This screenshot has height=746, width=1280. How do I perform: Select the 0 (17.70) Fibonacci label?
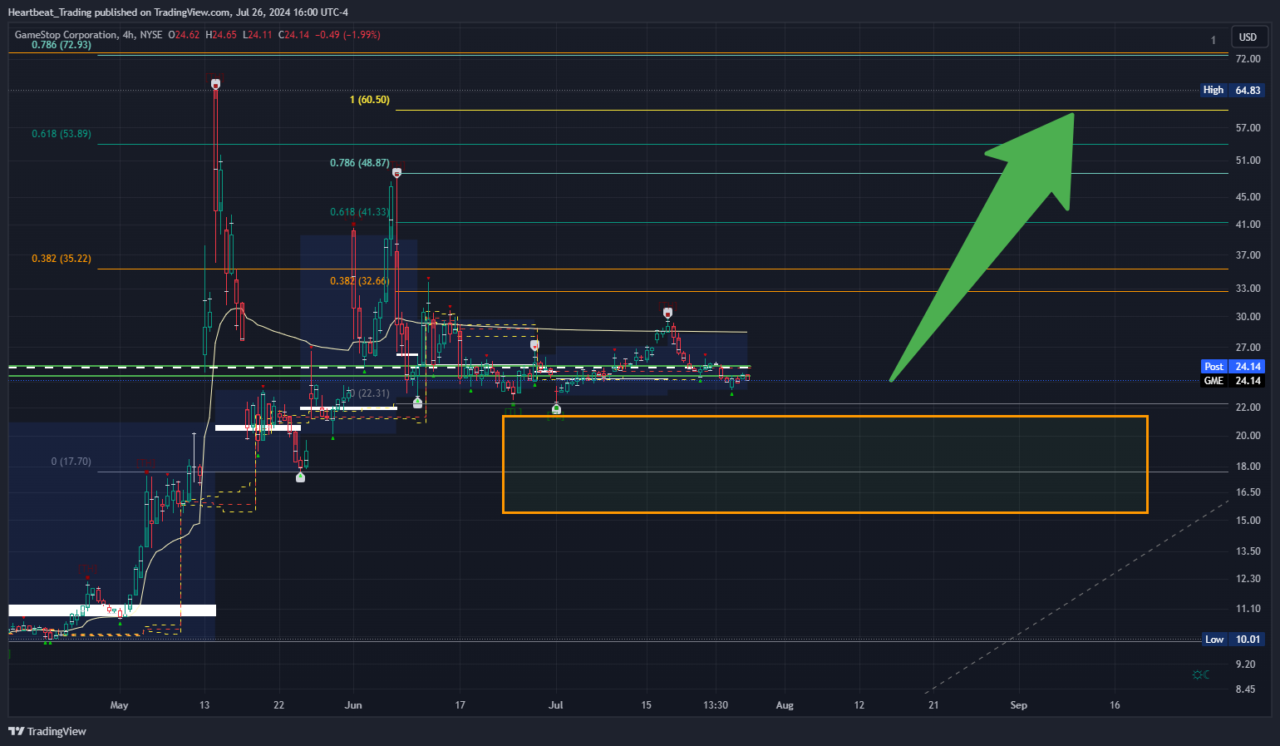point(71,462)
